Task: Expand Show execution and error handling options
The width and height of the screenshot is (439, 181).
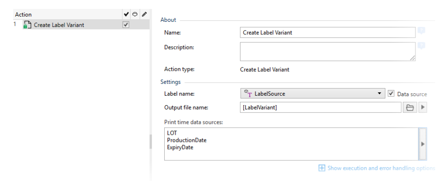Action: (x=377, y=168)
